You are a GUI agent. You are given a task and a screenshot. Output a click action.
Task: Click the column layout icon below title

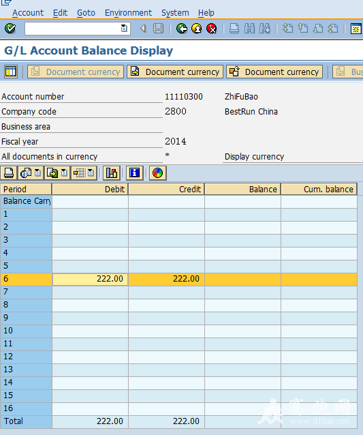point(11,72)
